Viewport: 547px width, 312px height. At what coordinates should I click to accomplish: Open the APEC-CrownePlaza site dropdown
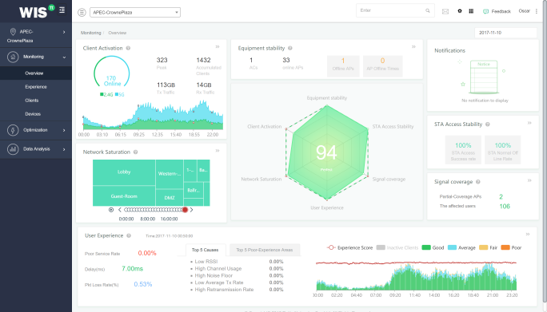coord(135,13)
